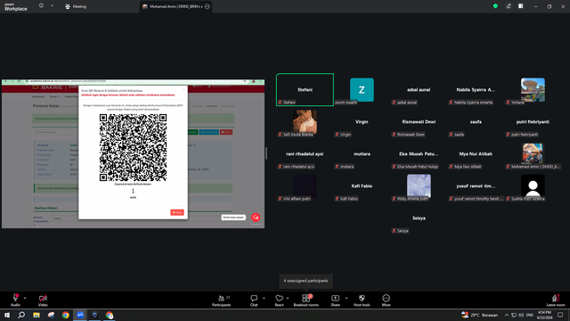This screenshot has width=570, height=321.
Task: Expand the chat options arrow
Action: (264, 298)
